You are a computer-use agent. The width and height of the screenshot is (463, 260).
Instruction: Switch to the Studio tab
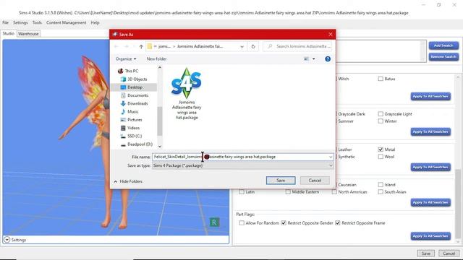[9, 34]
